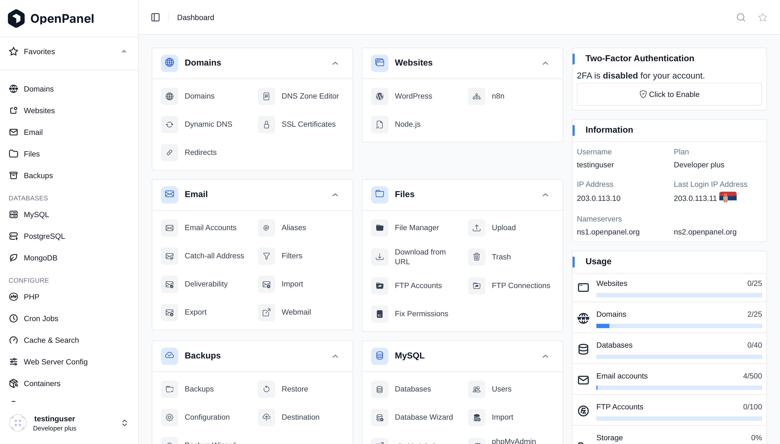
Task: Collapse the Backups card
Action: click(335, 356)
